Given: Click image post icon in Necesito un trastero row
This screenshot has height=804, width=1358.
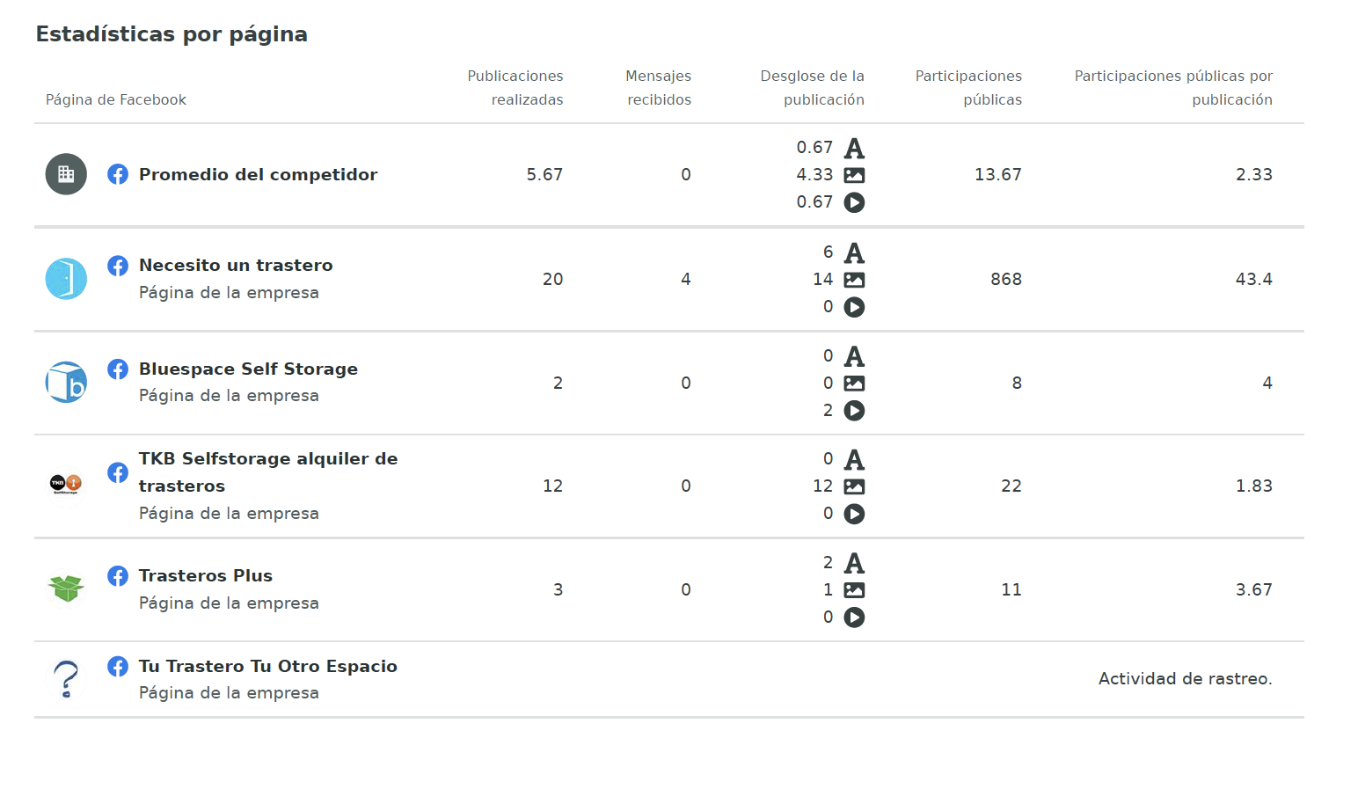Looking at the screenshot, I should (854, 280).
